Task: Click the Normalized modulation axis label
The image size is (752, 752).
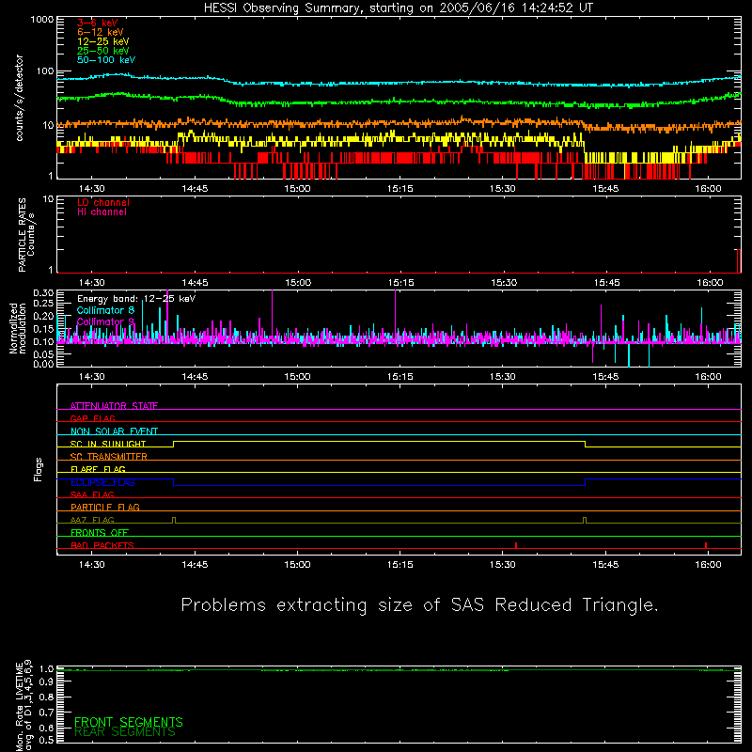Action: pos(17,328)
